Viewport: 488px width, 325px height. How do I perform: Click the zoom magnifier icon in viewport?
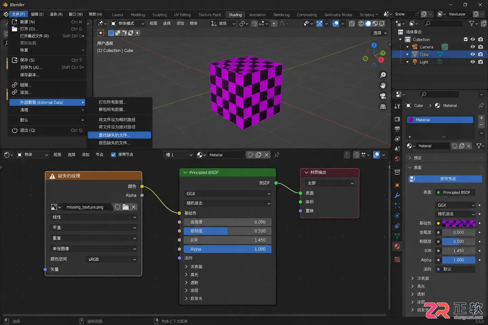pos(383,75)
